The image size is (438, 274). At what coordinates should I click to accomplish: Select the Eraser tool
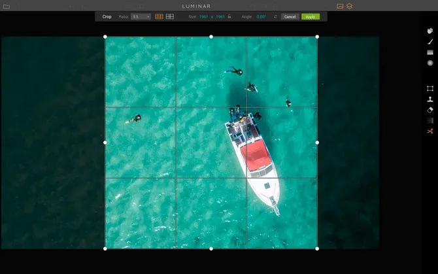(430, 110)
